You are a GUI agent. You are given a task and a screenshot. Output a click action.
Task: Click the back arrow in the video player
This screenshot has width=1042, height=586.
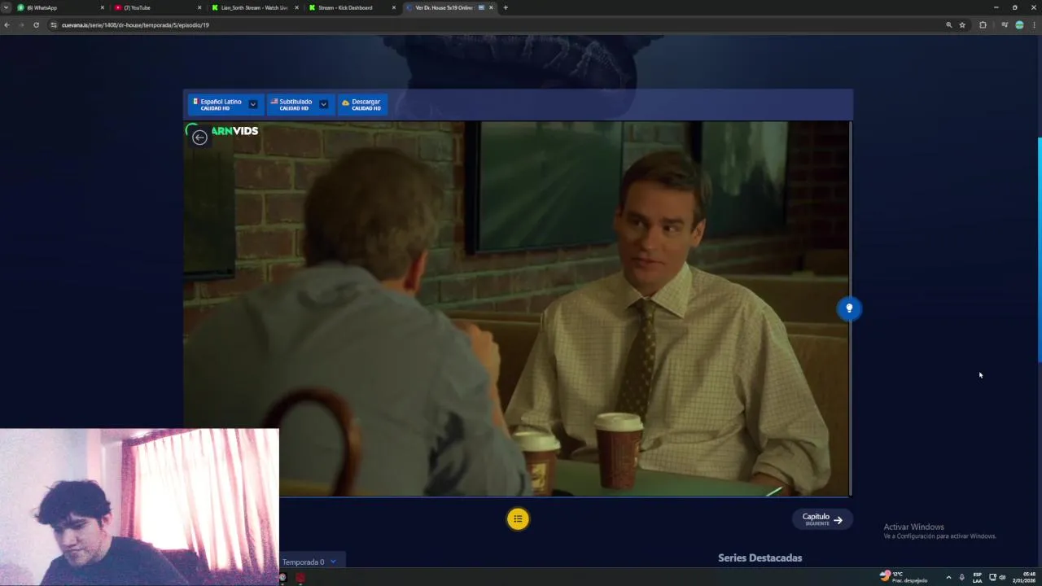[x=199, y=138]
